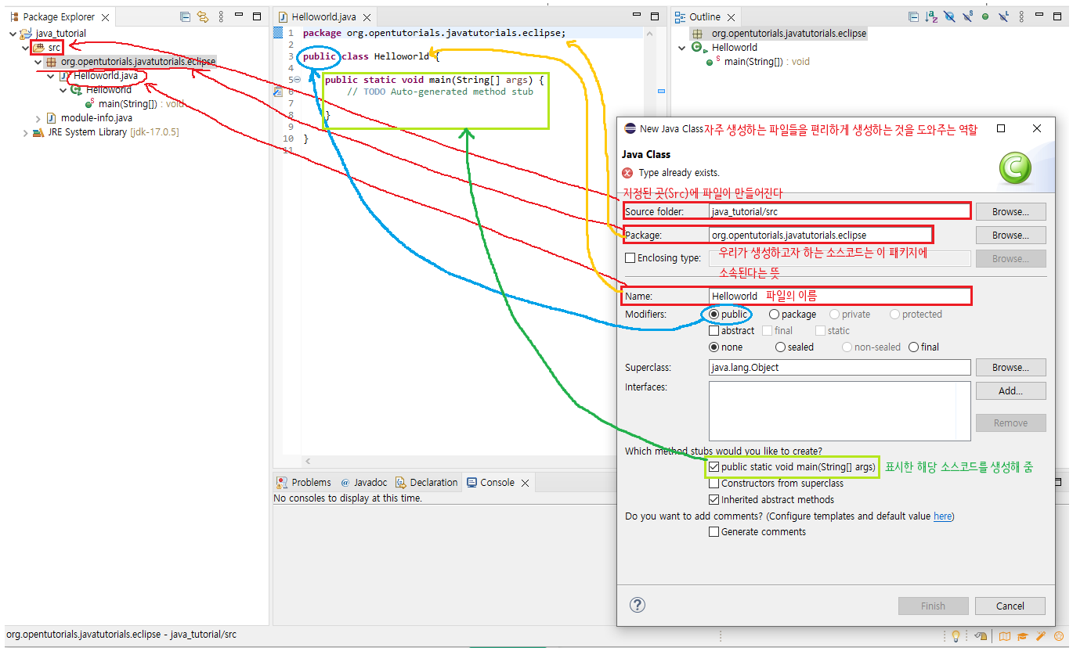Toggle Hide Static Members in Outline
The height and width of the screenshot is (651, 1073).
[968, 16]
